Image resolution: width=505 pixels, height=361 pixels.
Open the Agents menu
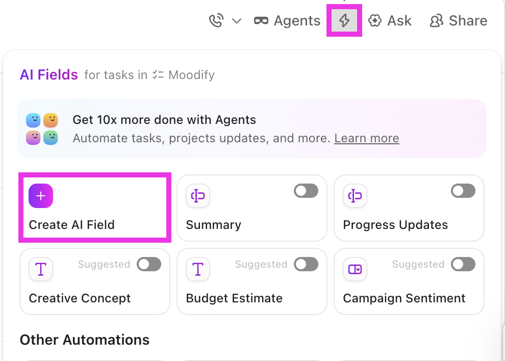pos(287,20)
